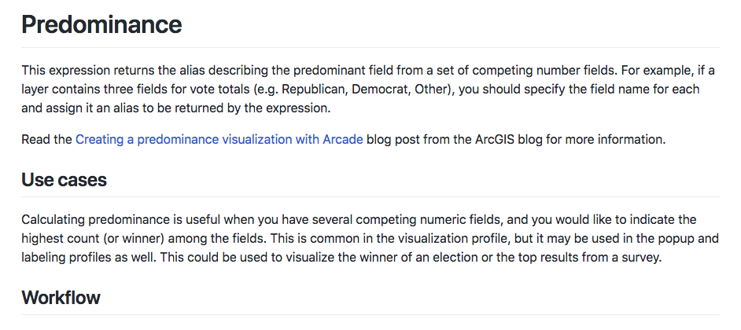The image size is (741, 330).
Task: Open the Creating a predominance visualization with Arcade link
Action: pos(219,141)
